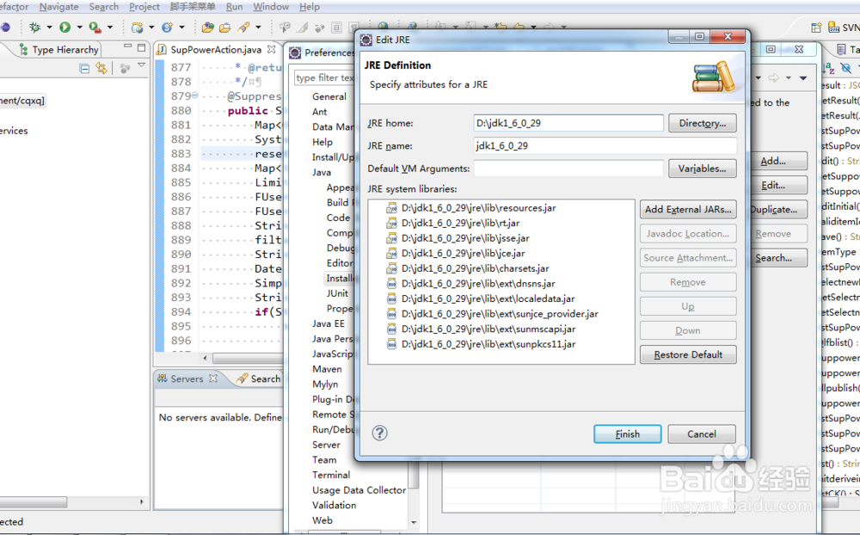This screenshot has width=860, height=535.
Task: Click the Run External Tools icon
Action: (x=95, y=27)
